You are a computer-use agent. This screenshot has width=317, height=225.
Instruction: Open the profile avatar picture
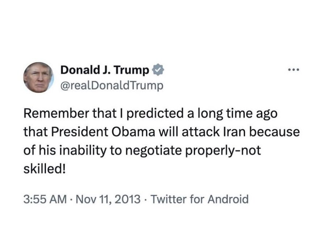[38, 77]
